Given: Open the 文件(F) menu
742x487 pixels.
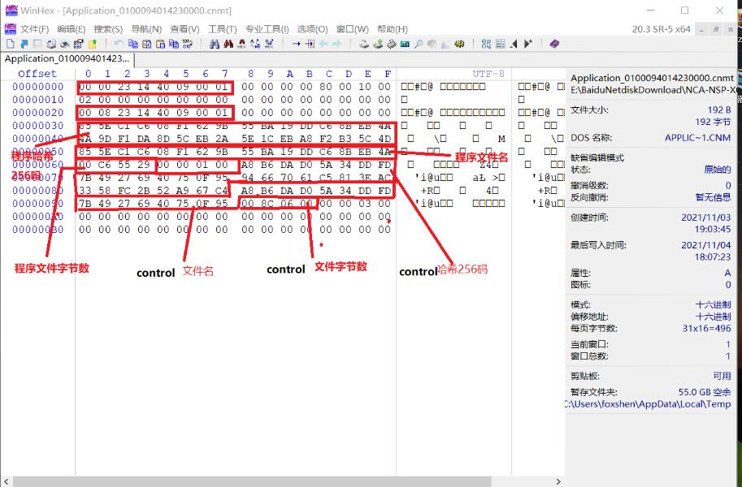Looking at the screenshot, I should [34, 29].
